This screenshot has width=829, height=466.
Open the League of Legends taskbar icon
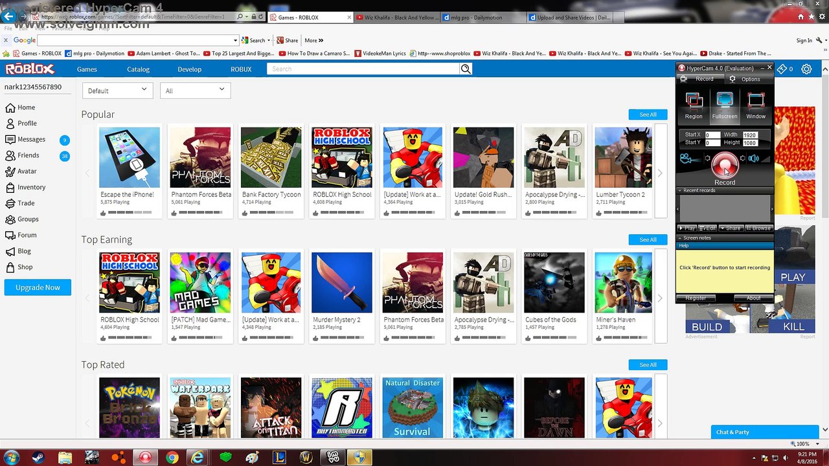click(x=279, y=458)
